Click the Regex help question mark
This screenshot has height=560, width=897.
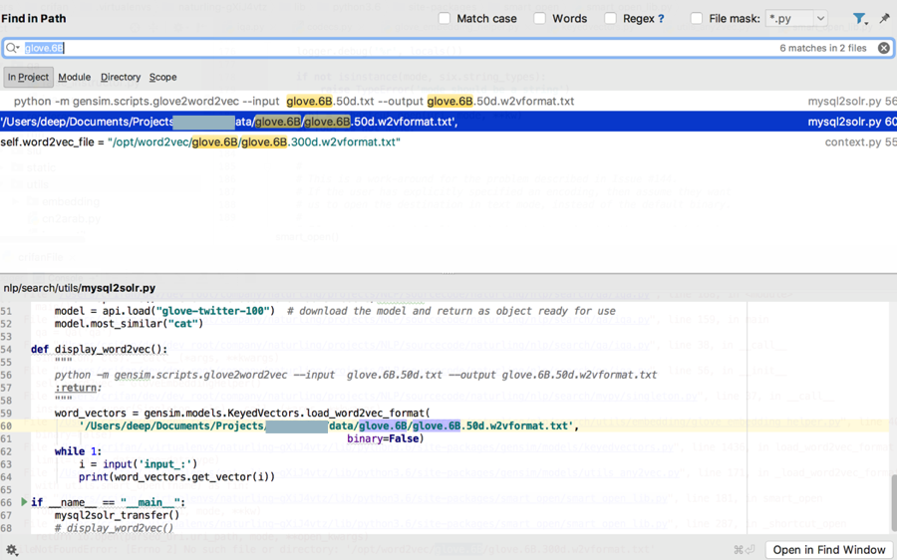pyautogui.click(x=661, y=19)
